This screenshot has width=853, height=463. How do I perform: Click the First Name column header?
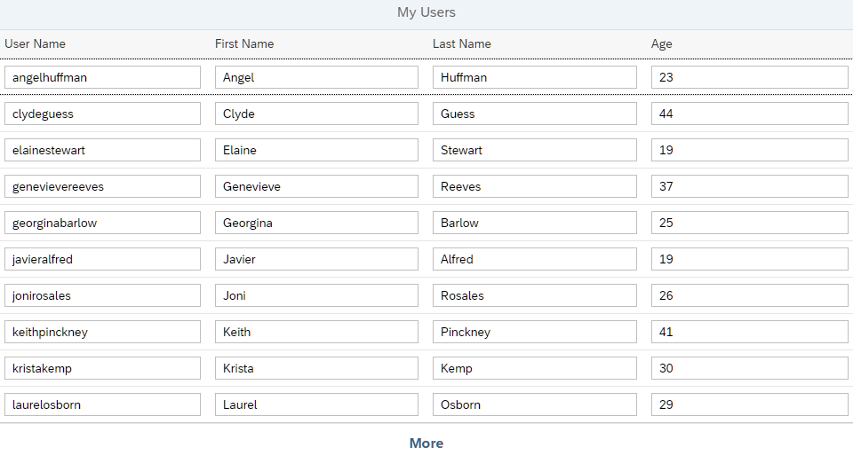click(x=244, y=44)
